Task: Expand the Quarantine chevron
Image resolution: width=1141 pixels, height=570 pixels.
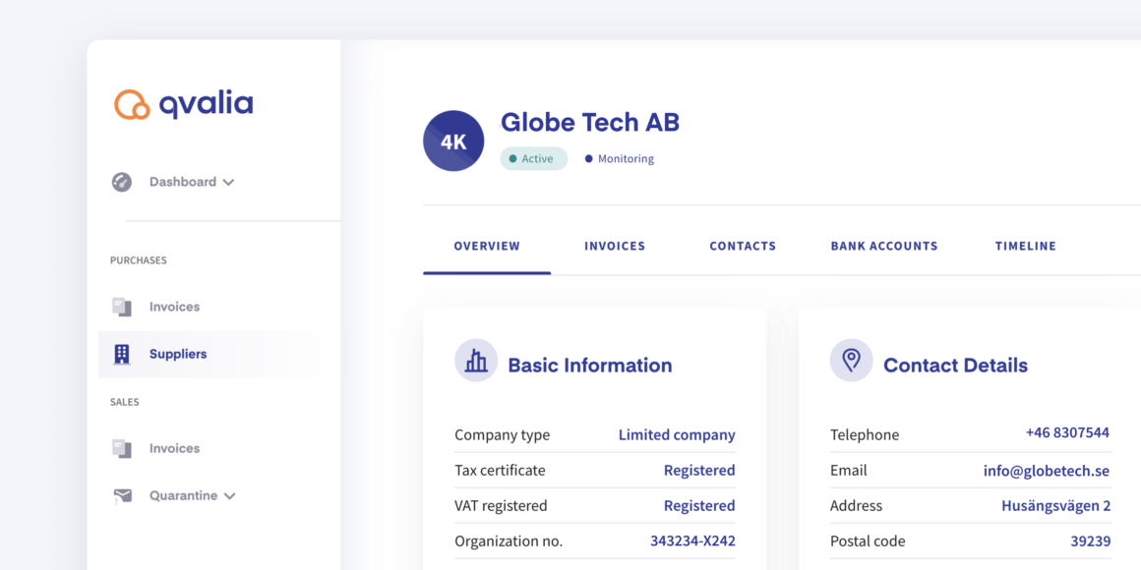Action: tap(230, 496)
